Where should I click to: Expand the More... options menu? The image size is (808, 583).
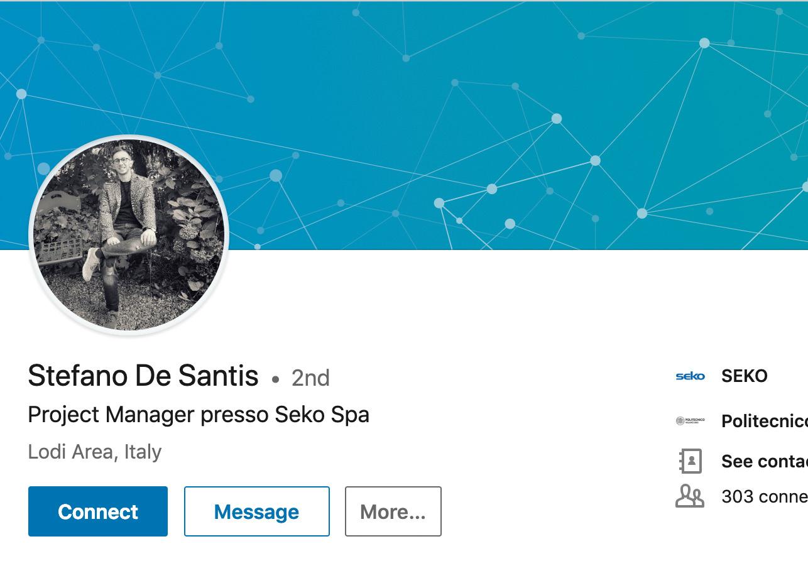[x=393, y=511]
